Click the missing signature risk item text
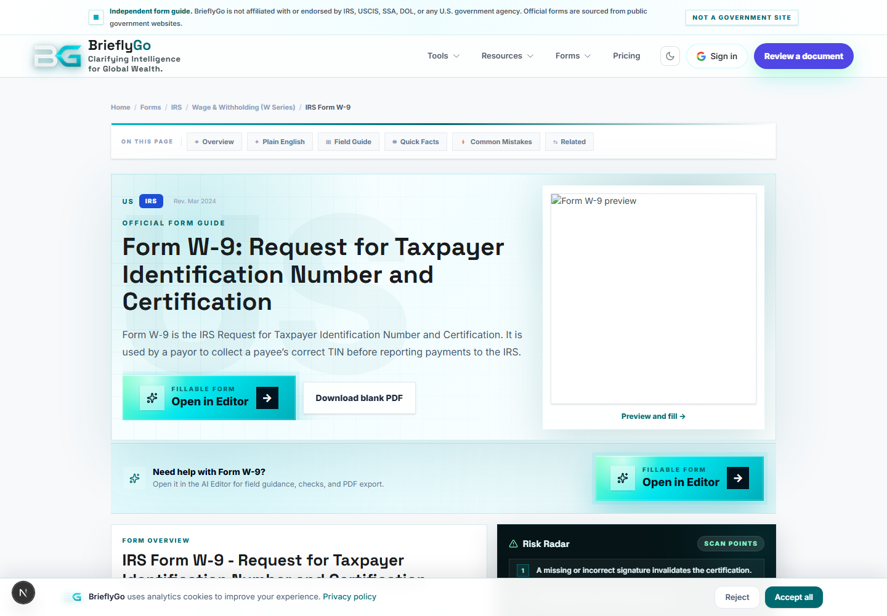 (644, 570)
